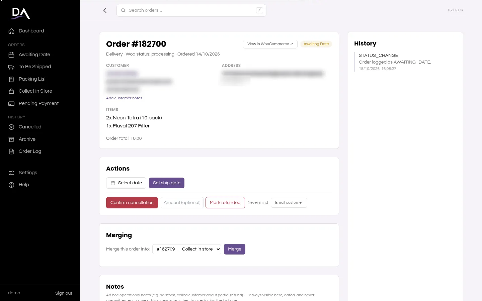Viewport: 482px width, 301px height.
Task: Open Collect in Store orders
Action: point(40,91)
